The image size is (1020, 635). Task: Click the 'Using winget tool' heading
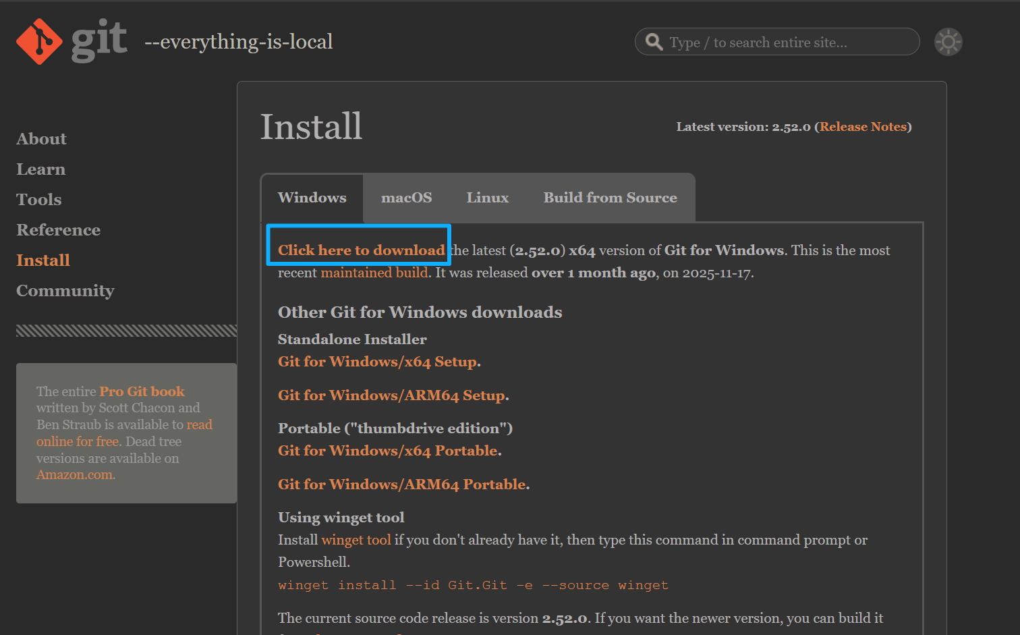point(341,518)
